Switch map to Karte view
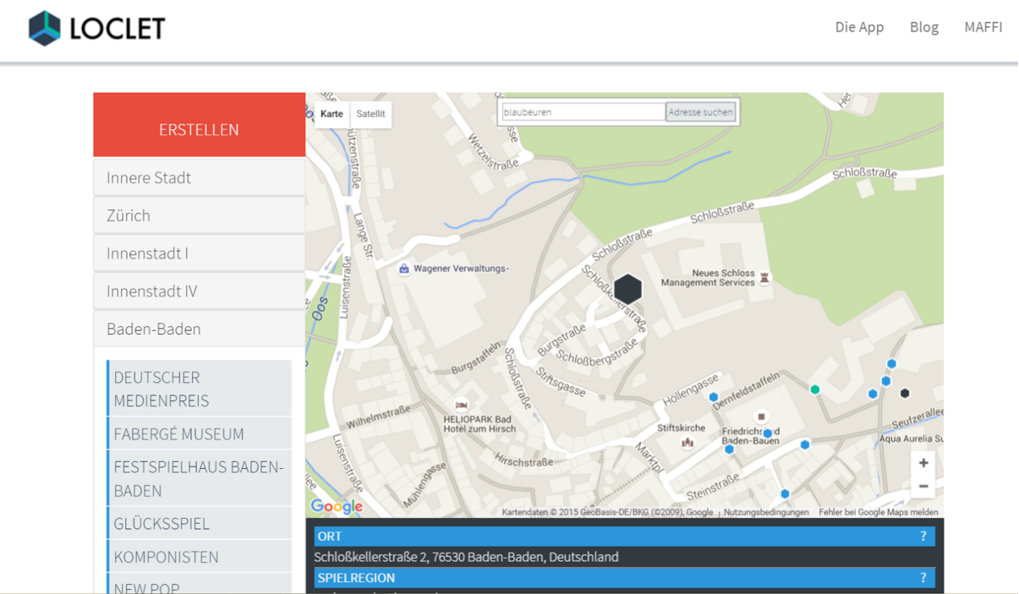1019x594 pixels. [x=331, y=114]
